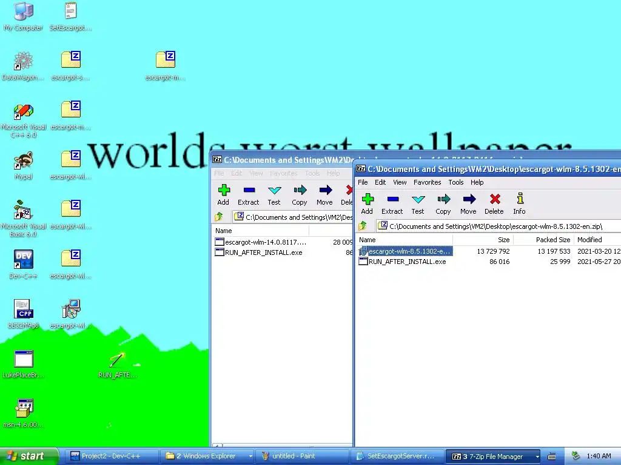The height and width of the screenshot is (465, 621).
Task: Sort by Packed Size column header
Action: coord(543,240)
